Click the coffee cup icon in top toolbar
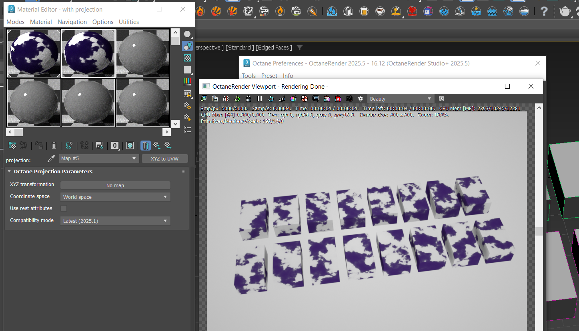Viewport: 579px width, 331px height. coord(380,11)
